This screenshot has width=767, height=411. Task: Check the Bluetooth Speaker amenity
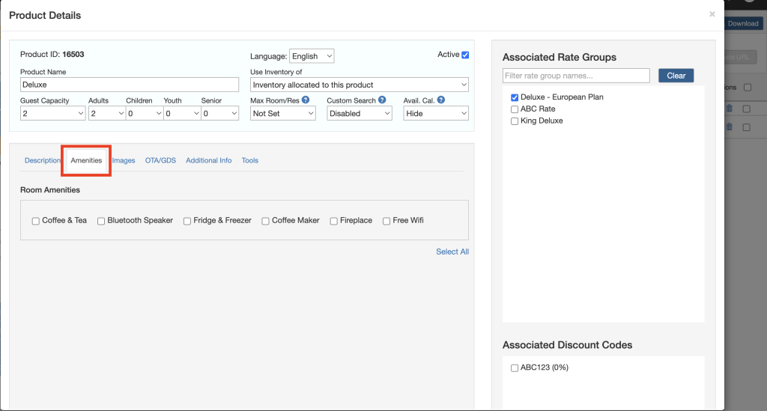[101, 221]
